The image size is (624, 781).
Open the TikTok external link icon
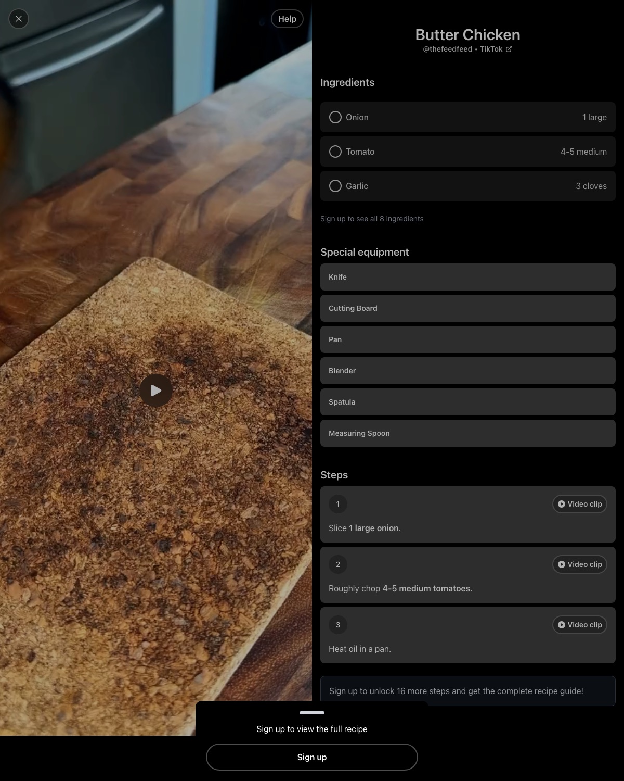click(509, 49)
